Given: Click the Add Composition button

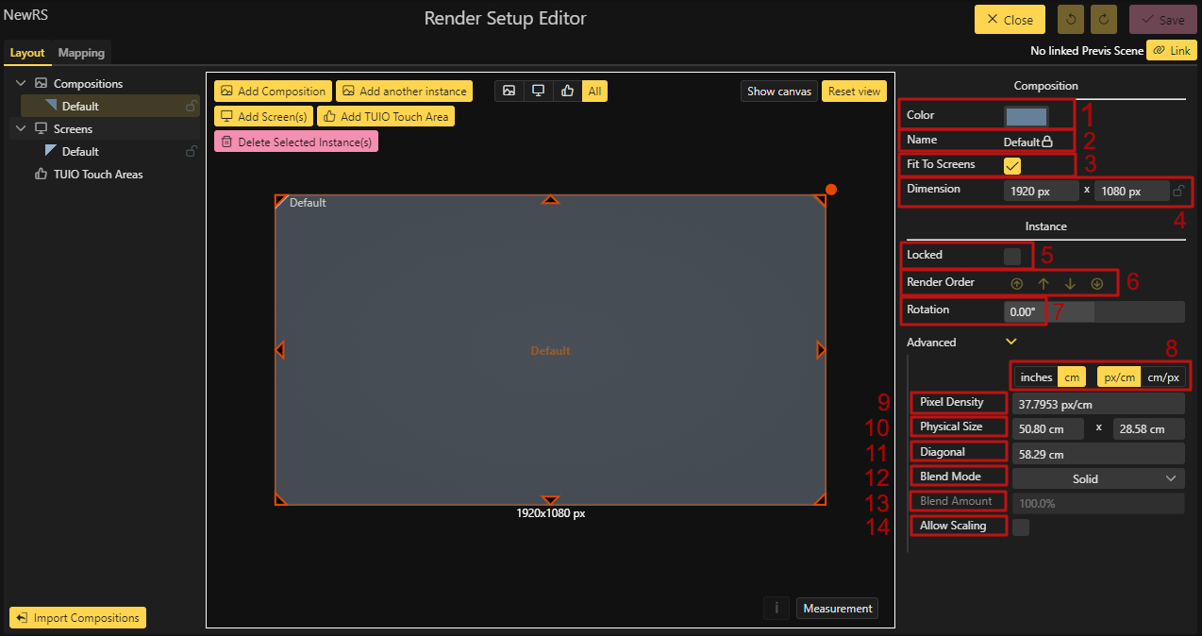Looking at the screenshot, I should [x=273, y=92].
